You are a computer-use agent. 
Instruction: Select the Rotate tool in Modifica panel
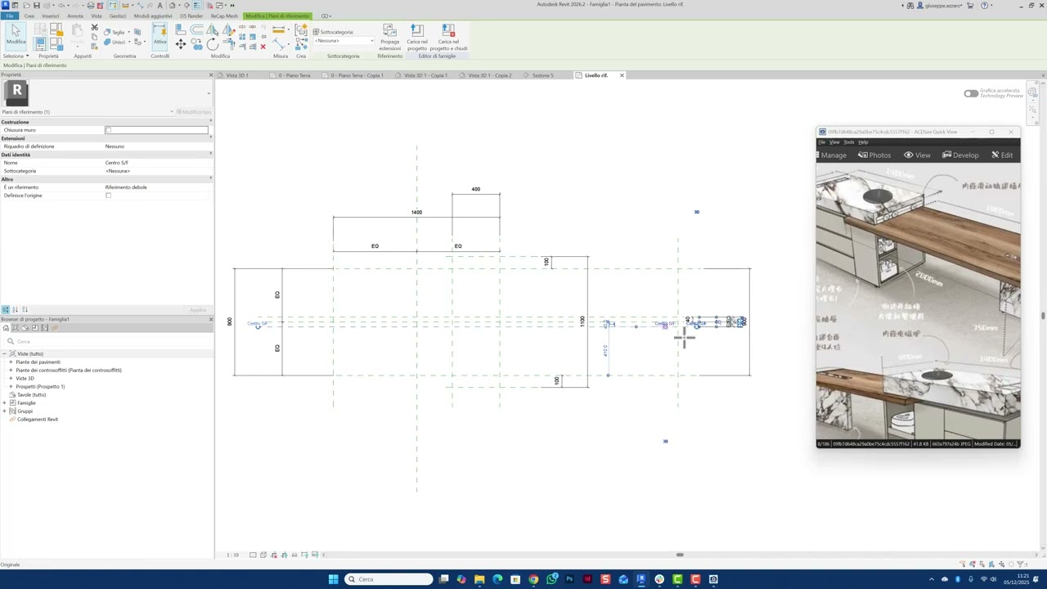(x=212, y=44)
